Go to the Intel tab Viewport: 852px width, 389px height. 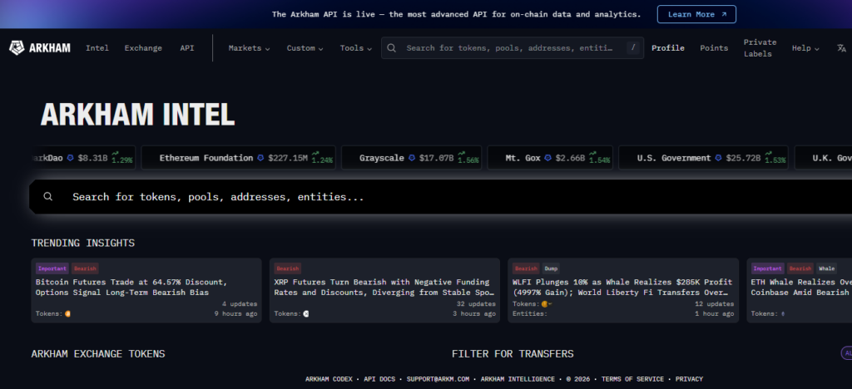(x=97, y=47)
